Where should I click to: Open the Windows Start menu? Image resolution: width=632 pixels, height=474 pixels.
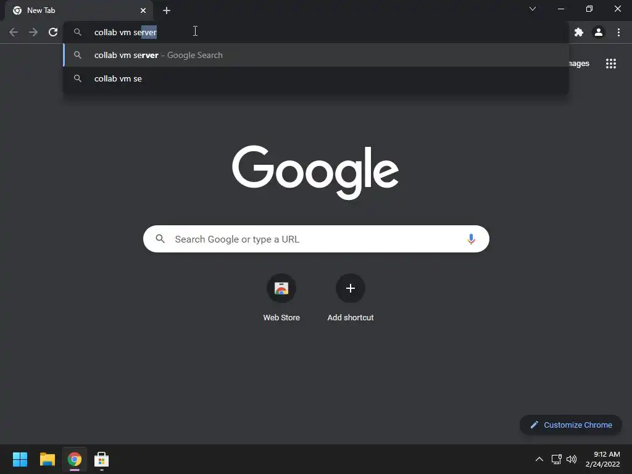20,459
